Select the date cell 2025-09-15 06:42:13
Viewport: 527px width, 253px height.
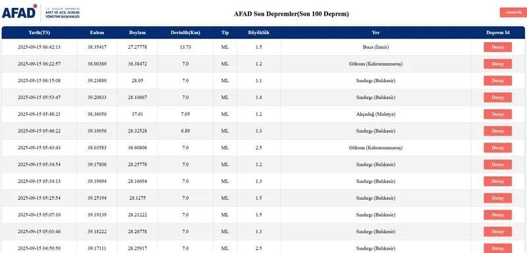coord(40,47)
